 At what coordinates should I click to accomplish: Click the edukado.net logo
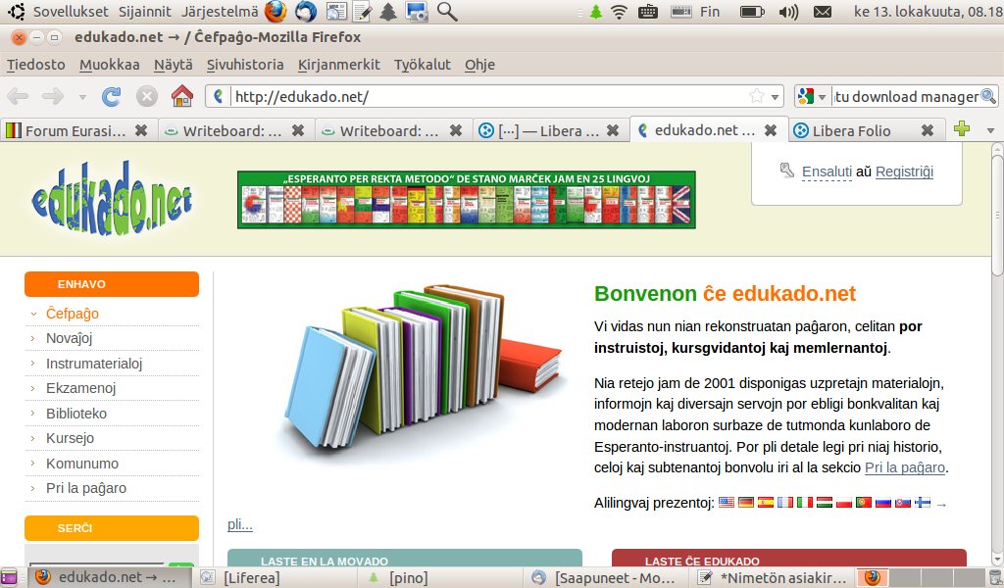tap(112, 198)
